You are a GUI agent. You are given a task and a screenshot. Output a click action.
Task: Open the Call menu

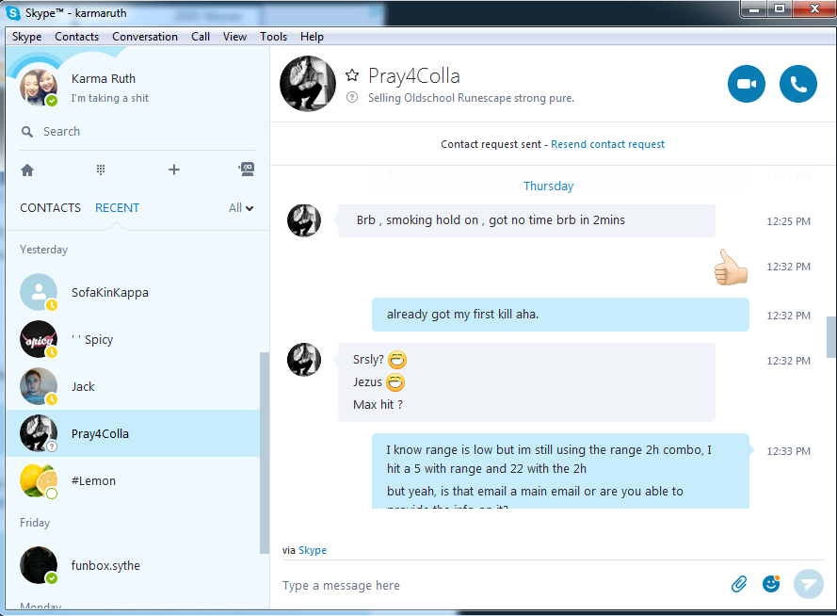[x=201, y=37]
